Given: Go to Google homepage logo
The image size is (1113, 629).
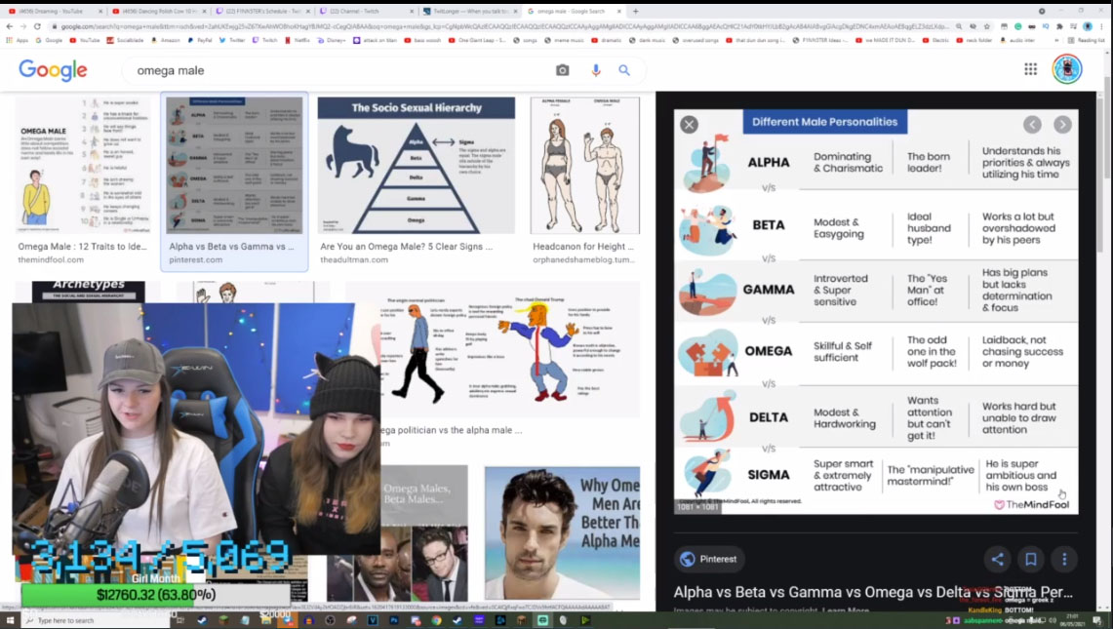Looking at the screenshot, I should pyautogui.click(x=54, y=69).
